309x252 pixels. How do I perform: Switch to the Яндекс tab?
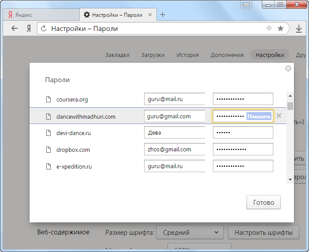click(41, 15)
